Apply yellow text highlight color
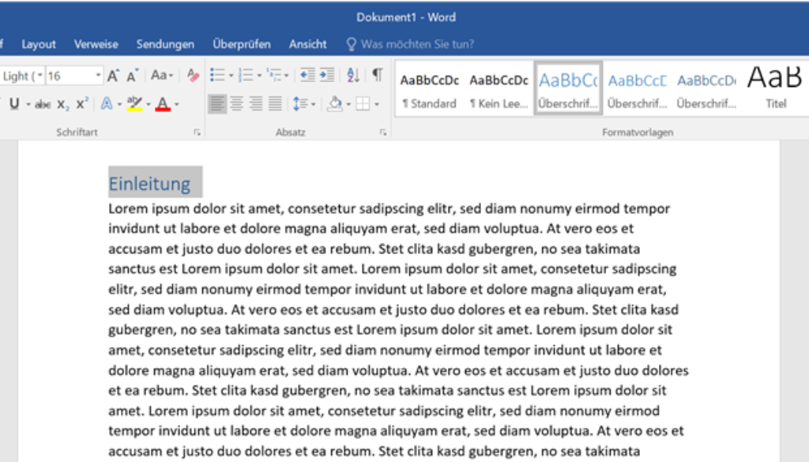The image size is (809, 462). pyautogui.click(x=134, y=103)
